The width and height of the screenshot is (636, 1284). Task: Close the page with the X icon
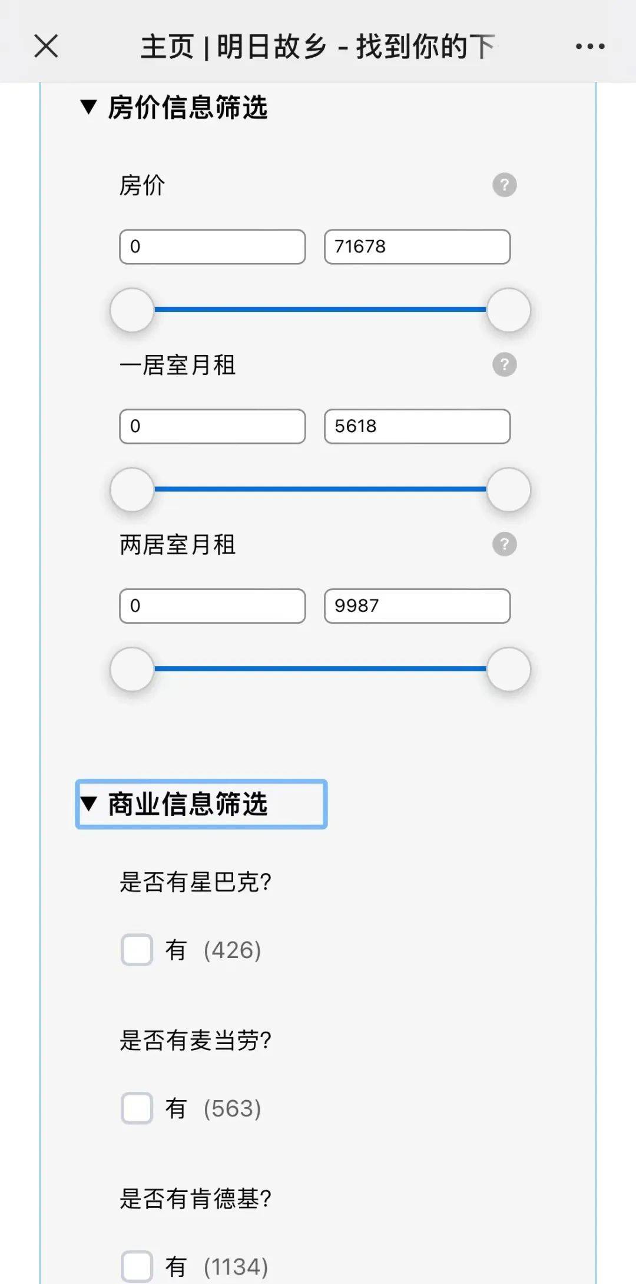click(46, 46)
